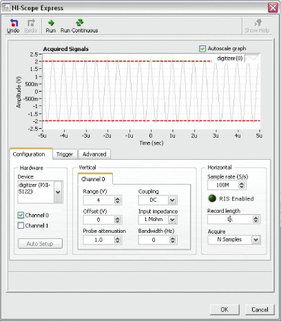Click the Range (V) stepper arrows

pos(118,200)
